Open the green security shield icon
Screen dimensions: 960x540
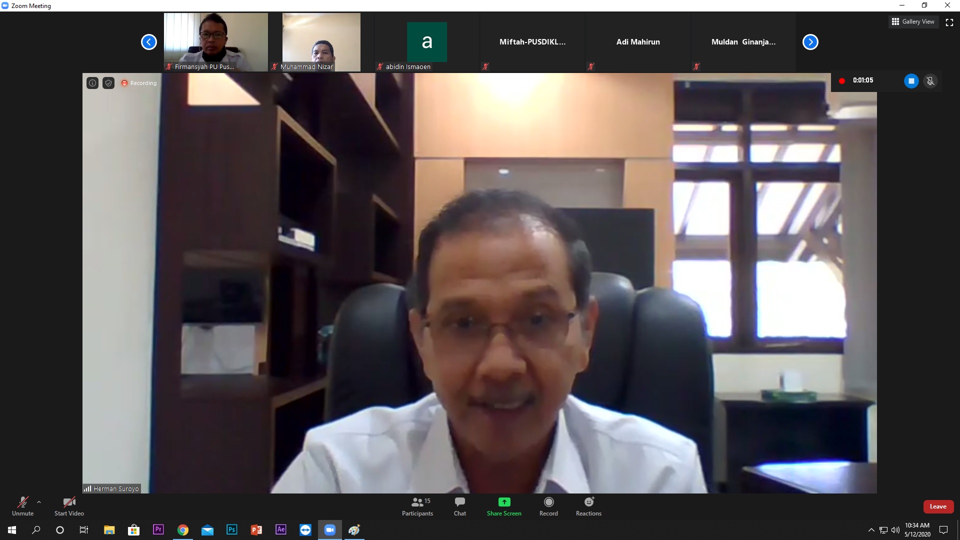pos(108,83)
